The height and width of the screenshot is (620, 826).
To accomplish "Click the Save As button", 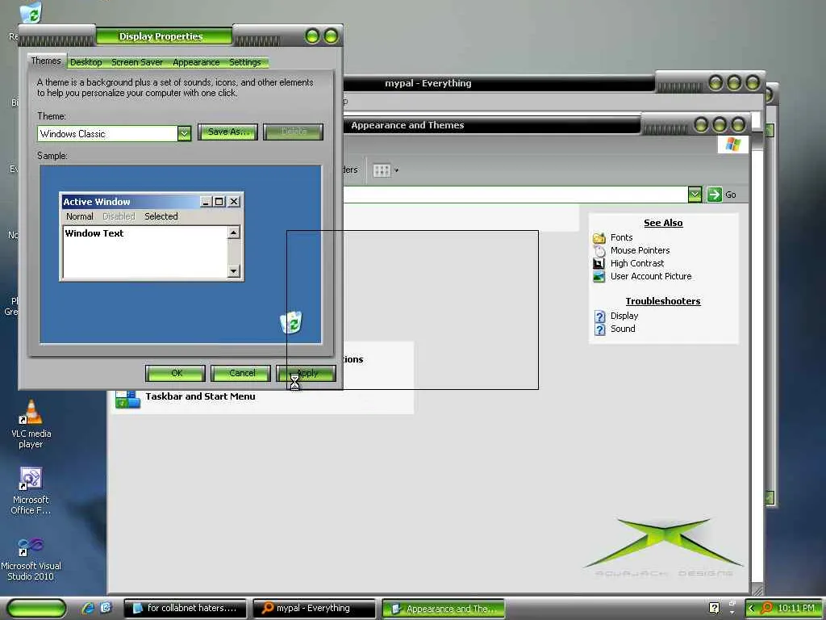I will tap(227, 132).
